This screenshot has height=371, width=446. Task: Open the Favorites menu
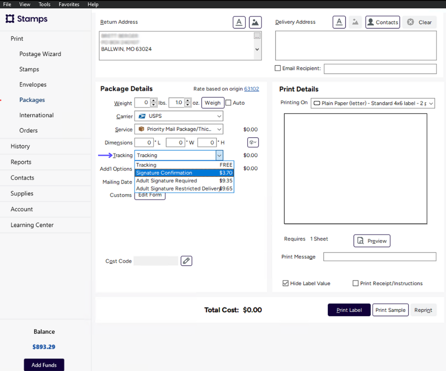[x=69, y=4]
